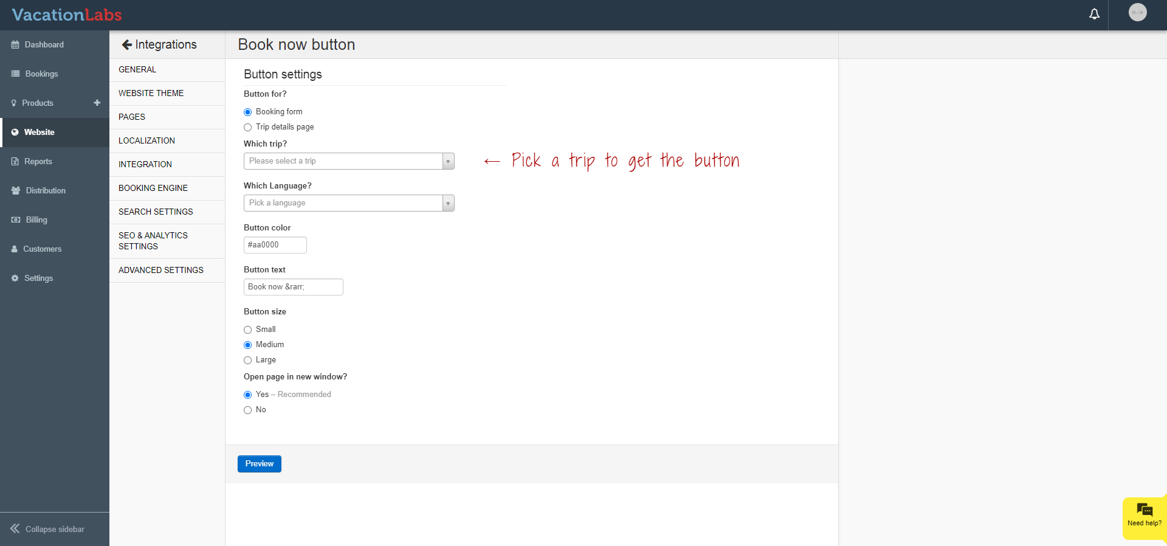Click the Integrations back arrow icon
The image size is (1167, 546).
(126, 44)
